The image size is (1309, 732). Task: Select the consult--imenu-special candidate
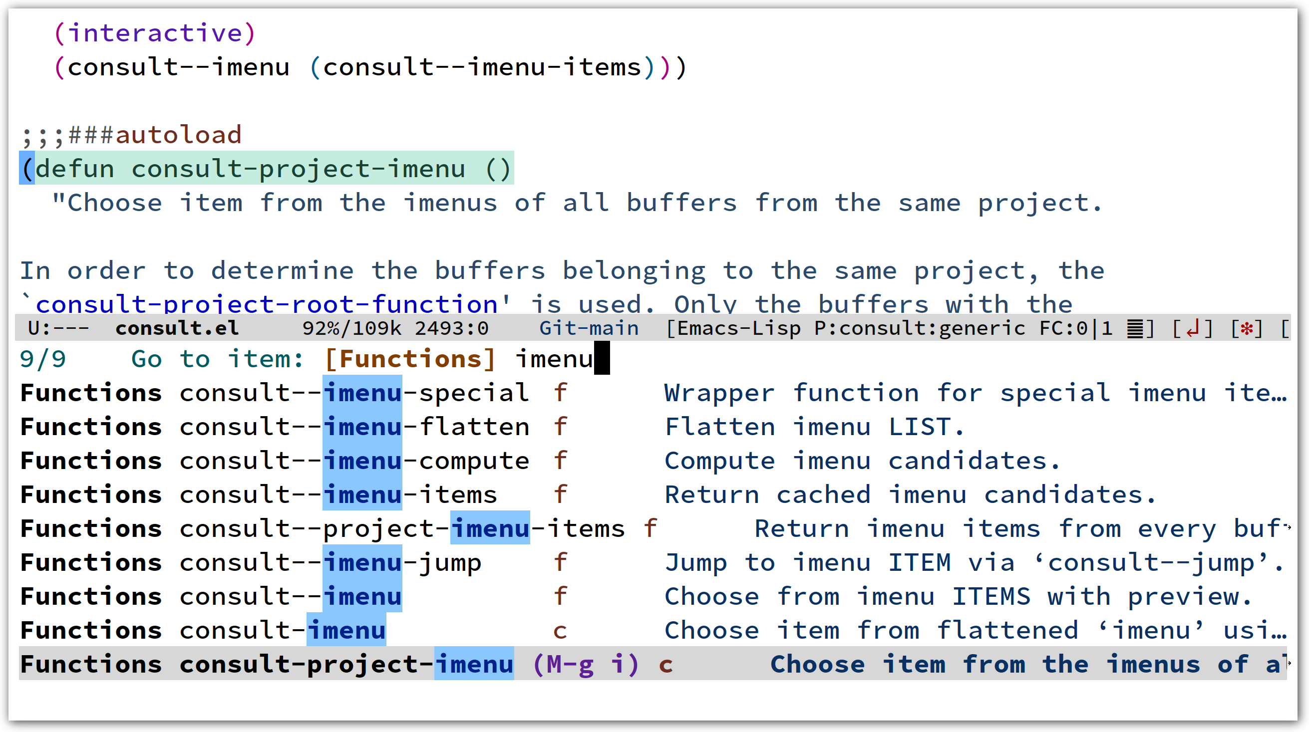tap(353, 393)
